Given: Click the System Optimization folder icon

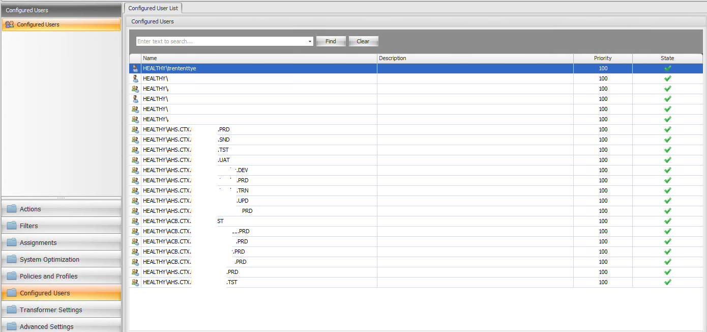Looking at the screenshot, I should coord(11,259).
